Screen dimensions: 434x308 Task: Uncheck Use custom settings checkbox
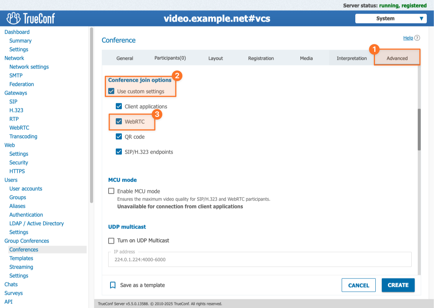tap(111, 91)
